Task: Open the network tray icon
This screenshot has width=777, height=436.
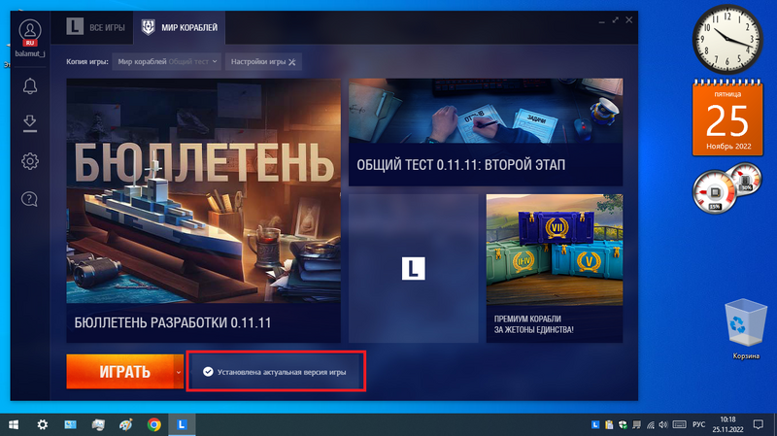Action: [x=651, y=424]
